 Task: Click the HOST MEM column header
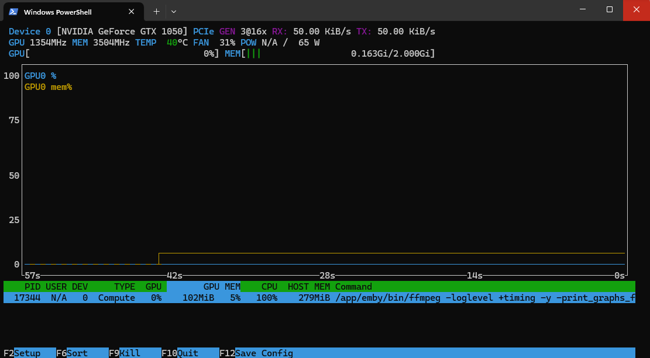[309, 286]
